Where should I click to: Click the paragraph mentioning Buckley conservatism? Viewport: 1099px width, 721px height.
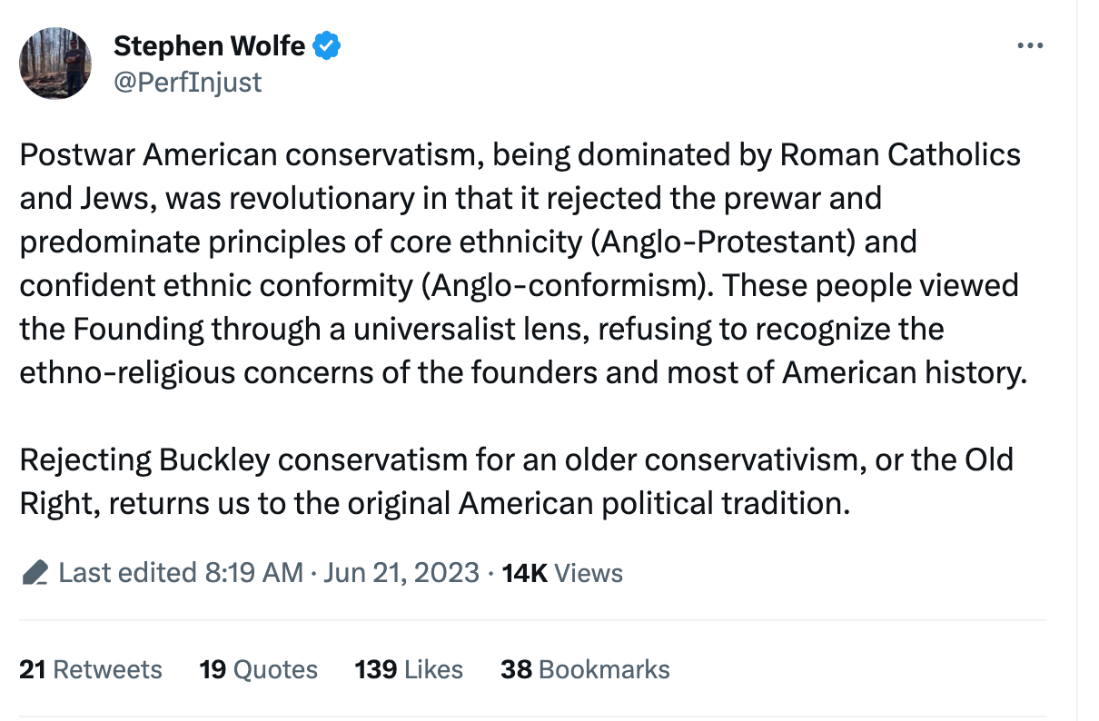tap(516, 481)
